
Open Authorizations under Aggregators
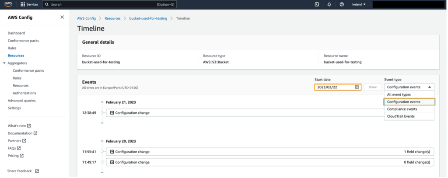click(x=24, y=93)
